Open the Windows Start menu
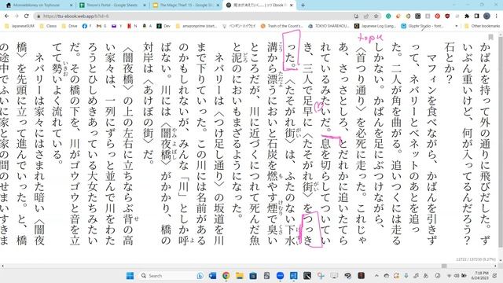 click(130, 276)
